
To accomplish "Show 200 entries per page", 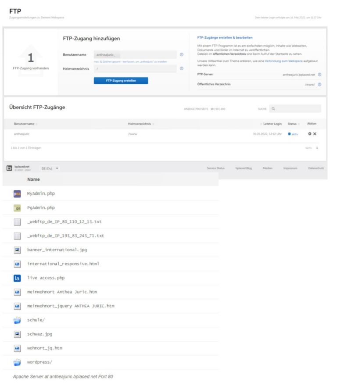I will pyautogui.click(x=223, y=108).
